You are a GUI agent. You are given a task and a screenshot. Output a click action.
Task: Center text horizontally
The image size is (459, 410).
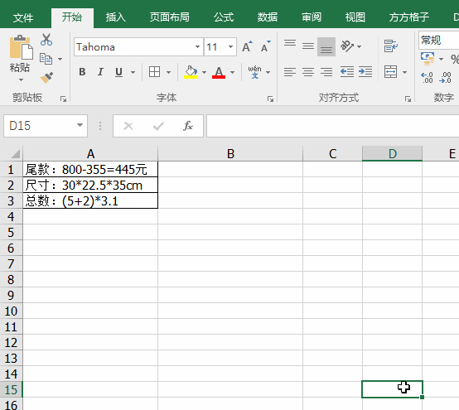[308, 72]
